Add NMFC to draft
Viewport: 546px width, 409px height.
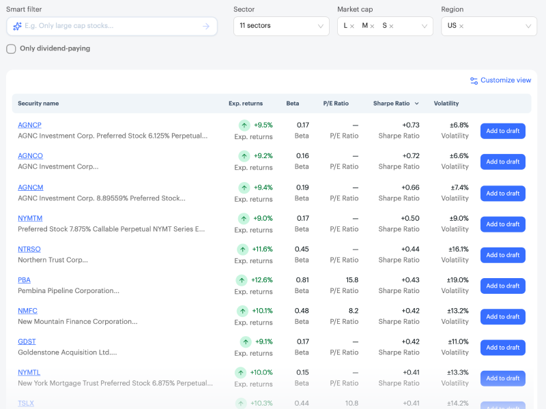point(503,317)
